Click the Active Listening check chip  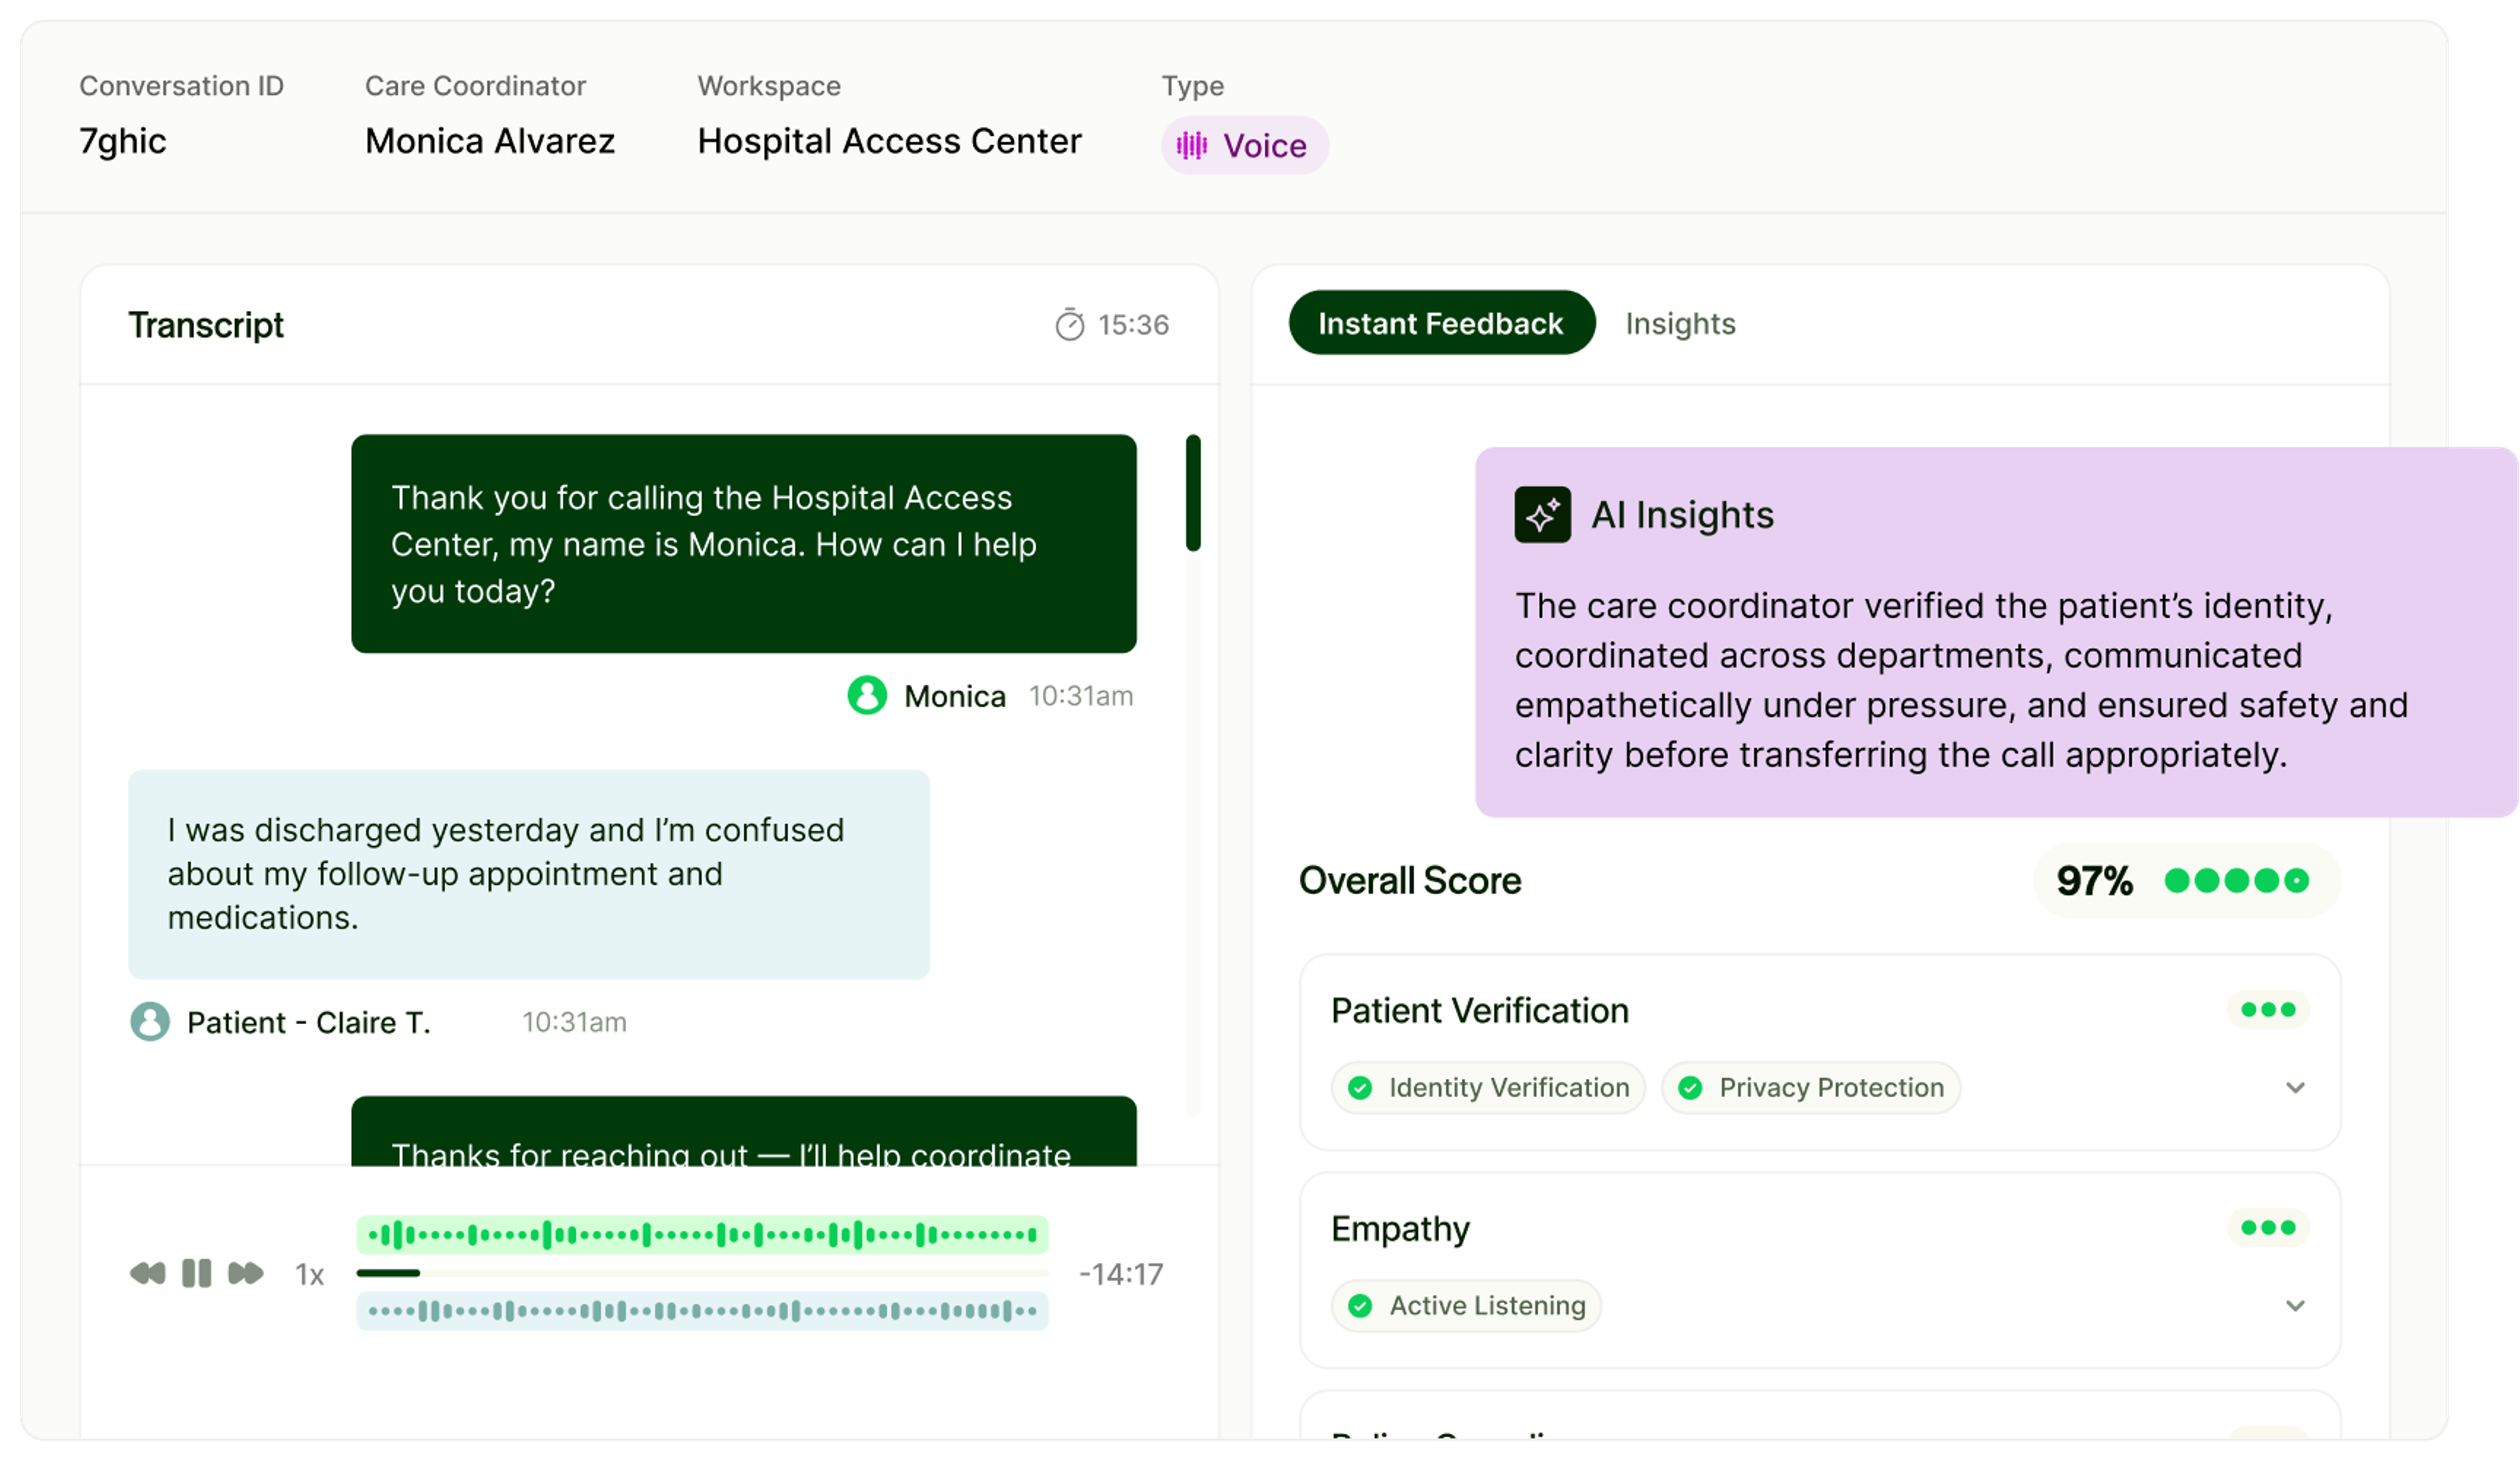coord(1466,1305)
